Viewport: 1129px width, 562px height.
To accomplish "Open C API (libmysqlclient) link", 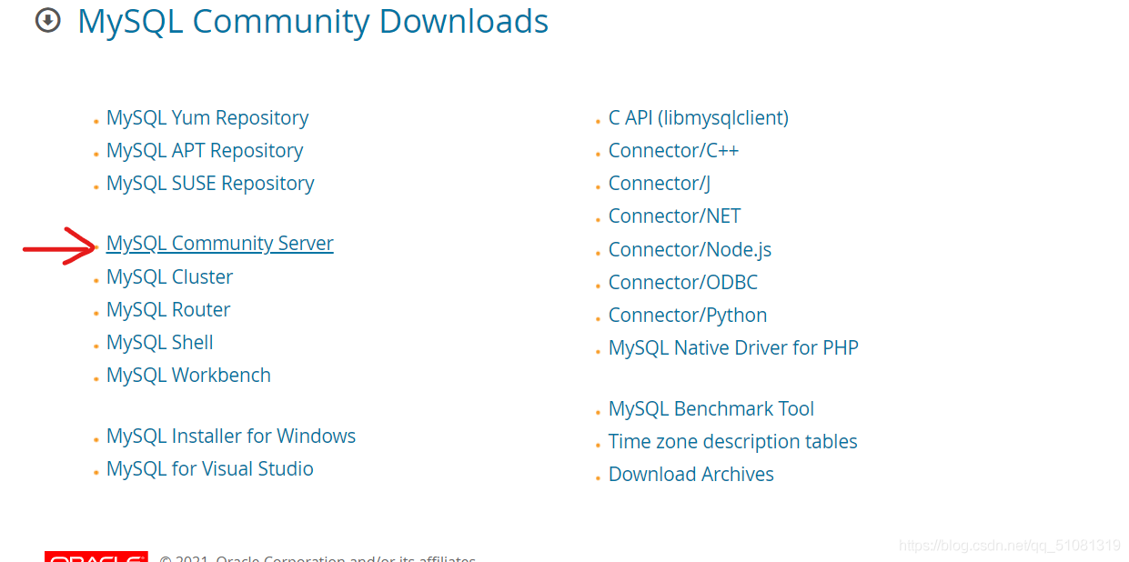I will (699, 117).
